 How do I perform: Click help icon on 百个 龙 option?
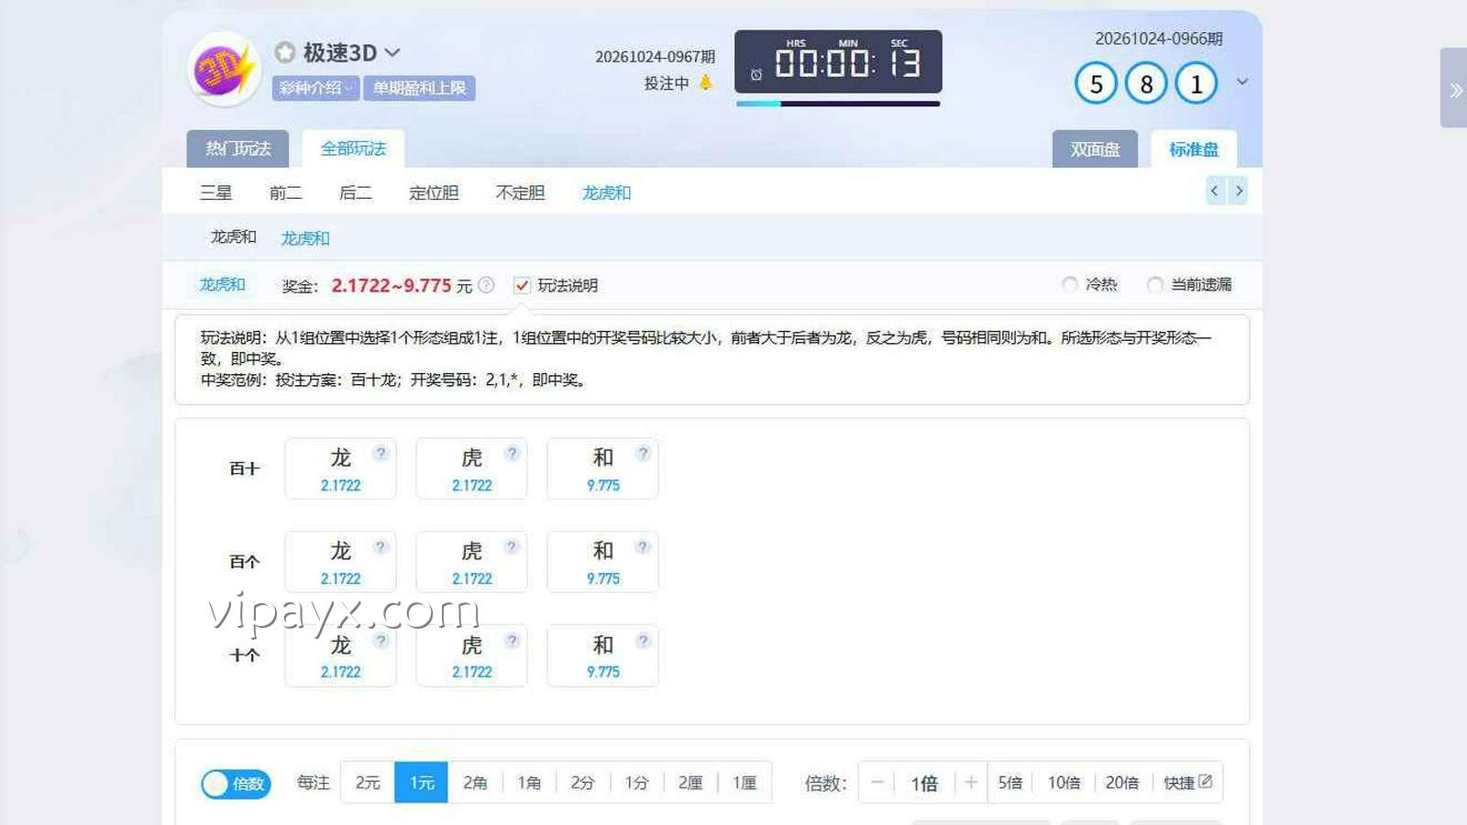tap(381, 546)
